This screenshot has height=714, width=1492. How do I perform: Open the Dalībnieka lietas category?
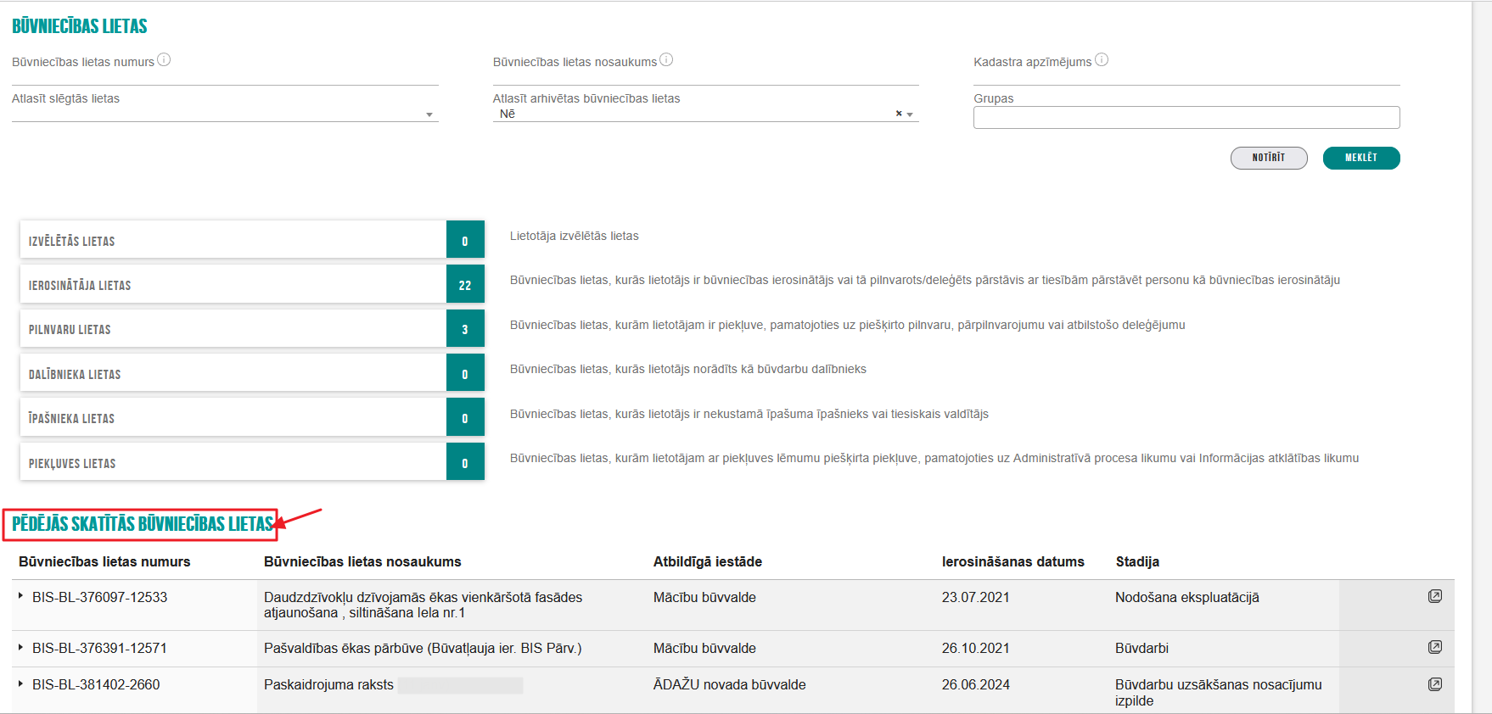(252, 373)
